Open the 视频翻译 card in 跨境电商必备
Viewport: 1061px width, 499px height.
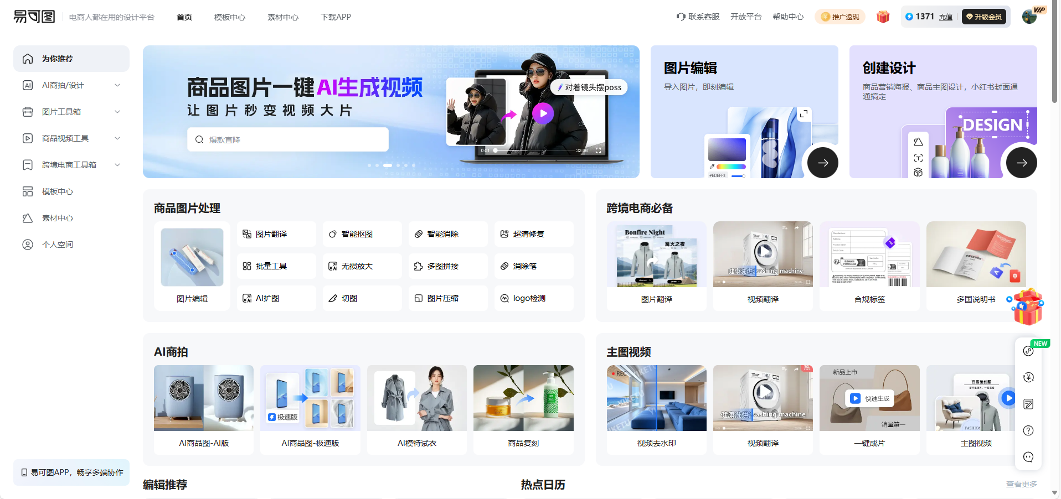[763, 266]
